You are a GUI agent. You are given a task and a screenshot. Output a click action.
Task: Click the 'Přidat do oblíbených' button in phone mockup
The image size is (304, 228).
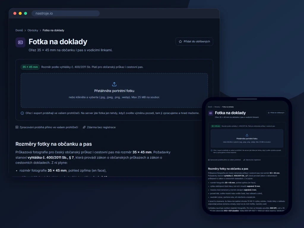[276, 113]
